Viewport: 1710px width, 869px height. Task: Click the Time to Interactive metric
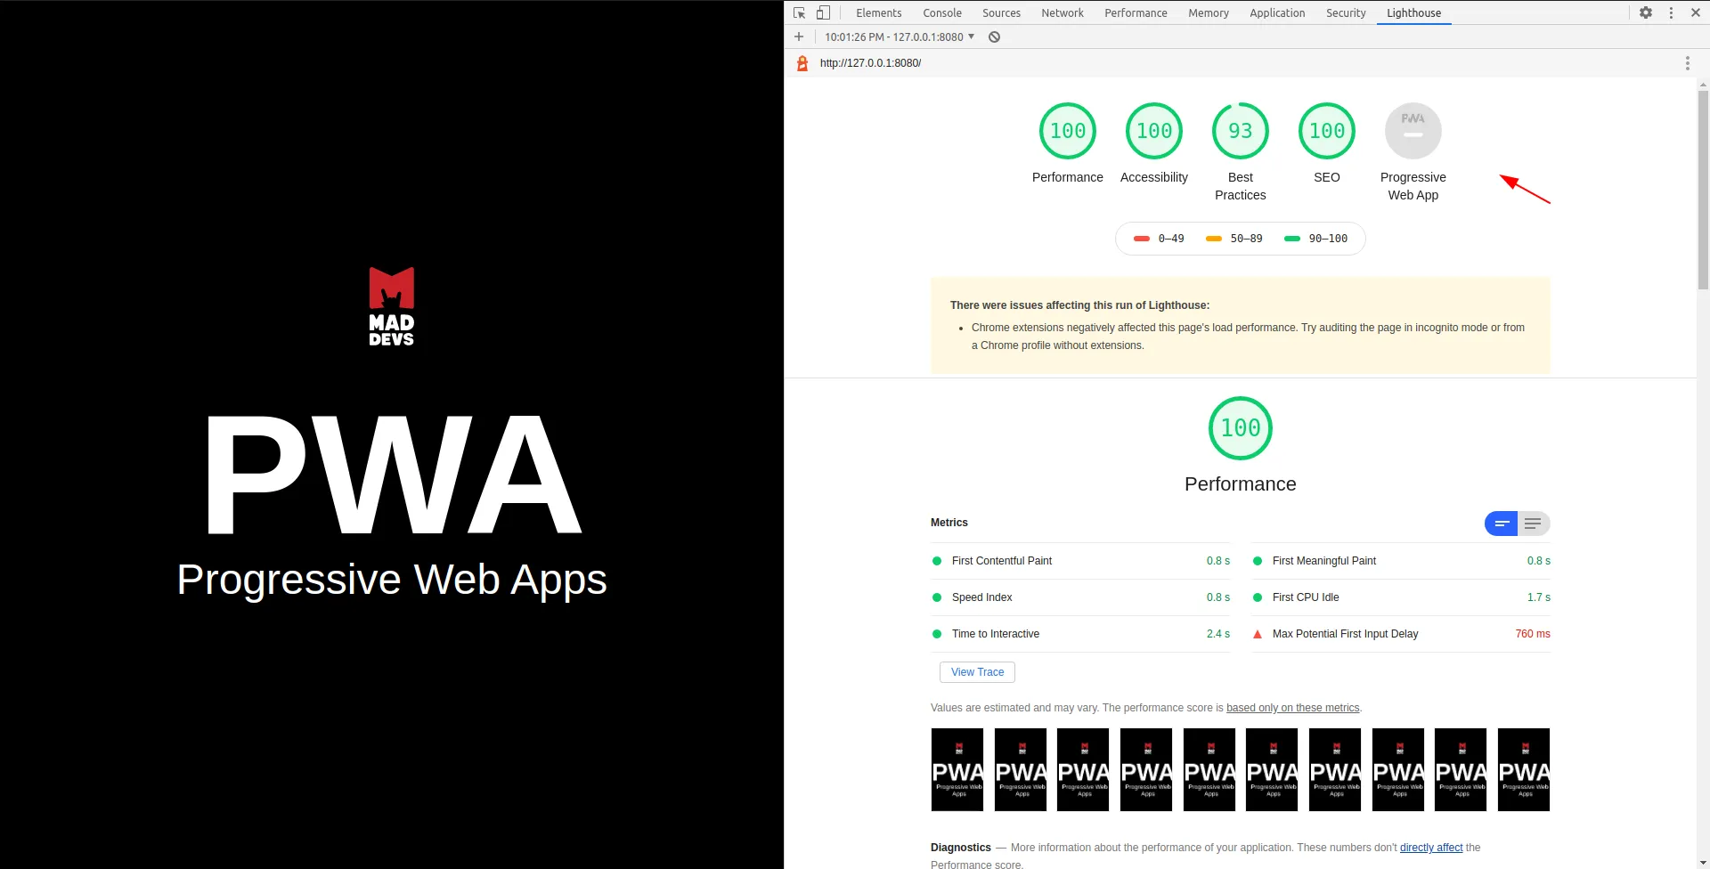coord(1080,634)
